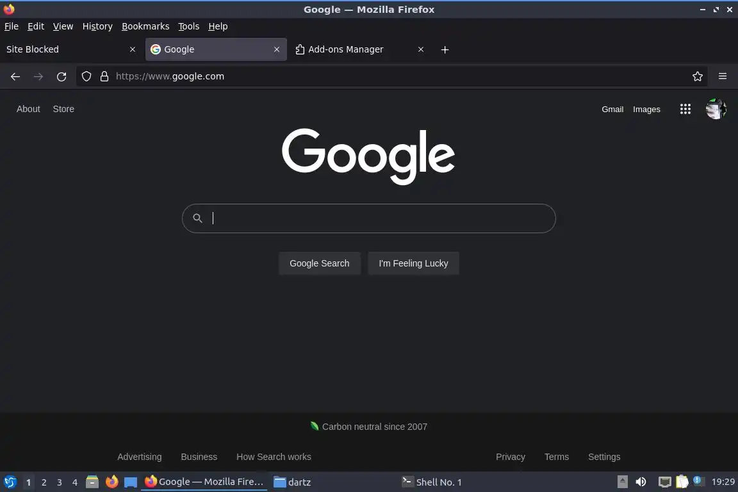Bookmark this page with star icon
738x492 pixels.
coord(698,76)
